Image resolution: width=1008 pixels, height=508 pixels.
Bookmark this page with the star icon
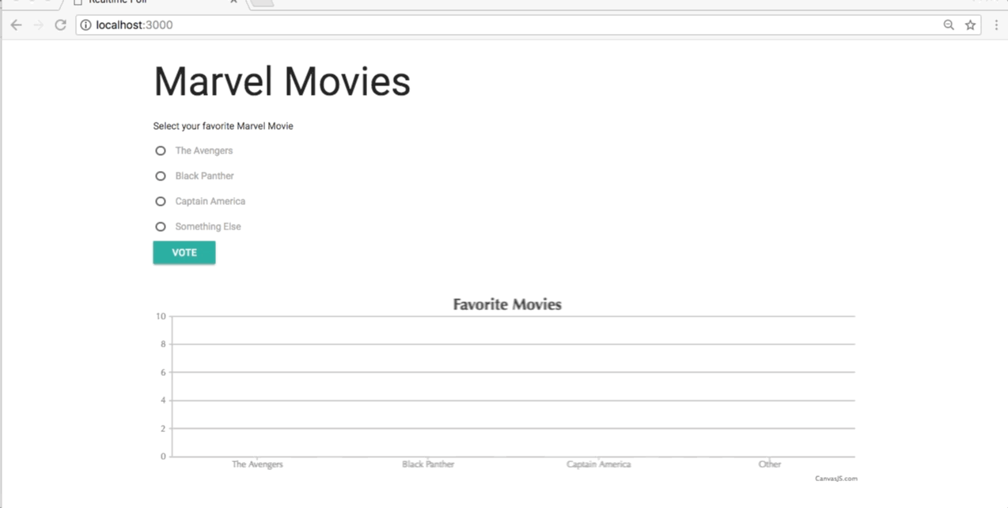click(x=970, y=25)
